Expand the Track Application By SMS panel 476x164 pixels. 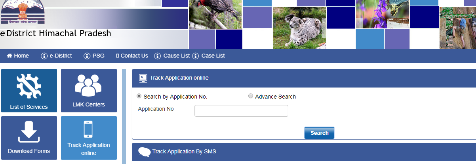(x=184, y=151)
